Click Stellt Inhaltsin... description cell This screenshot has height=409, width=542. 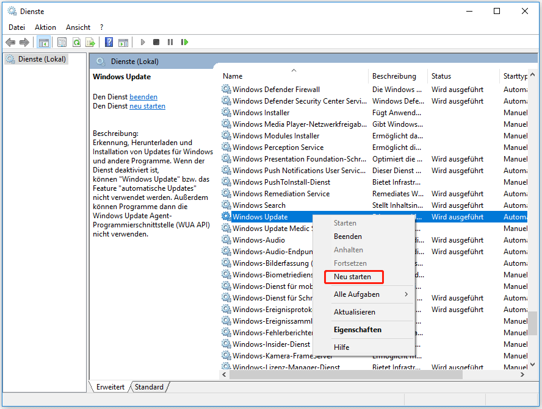397,205
